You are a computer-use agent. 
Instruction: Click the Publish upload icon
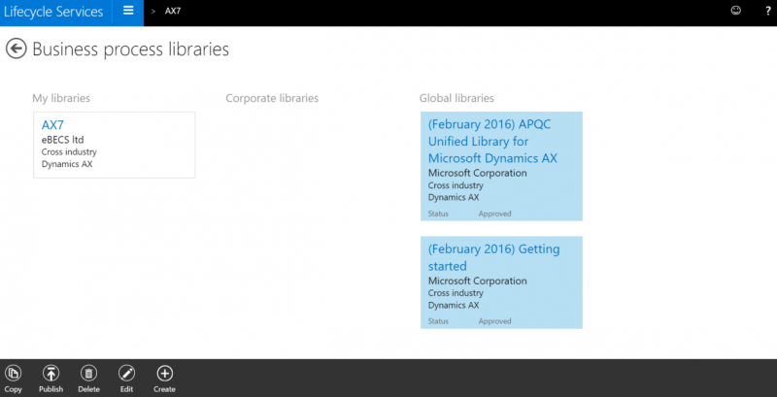click(51, 374)
